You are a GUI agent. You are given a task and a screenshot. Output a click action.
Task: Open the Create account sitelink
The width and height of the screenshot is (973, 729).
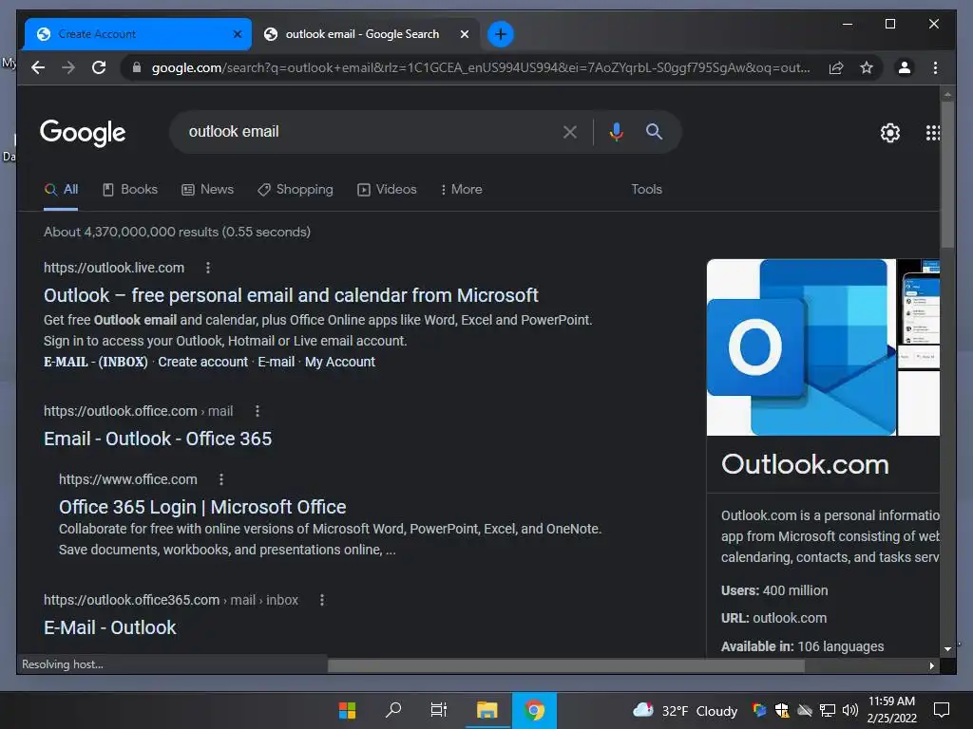tap(203, 362)
